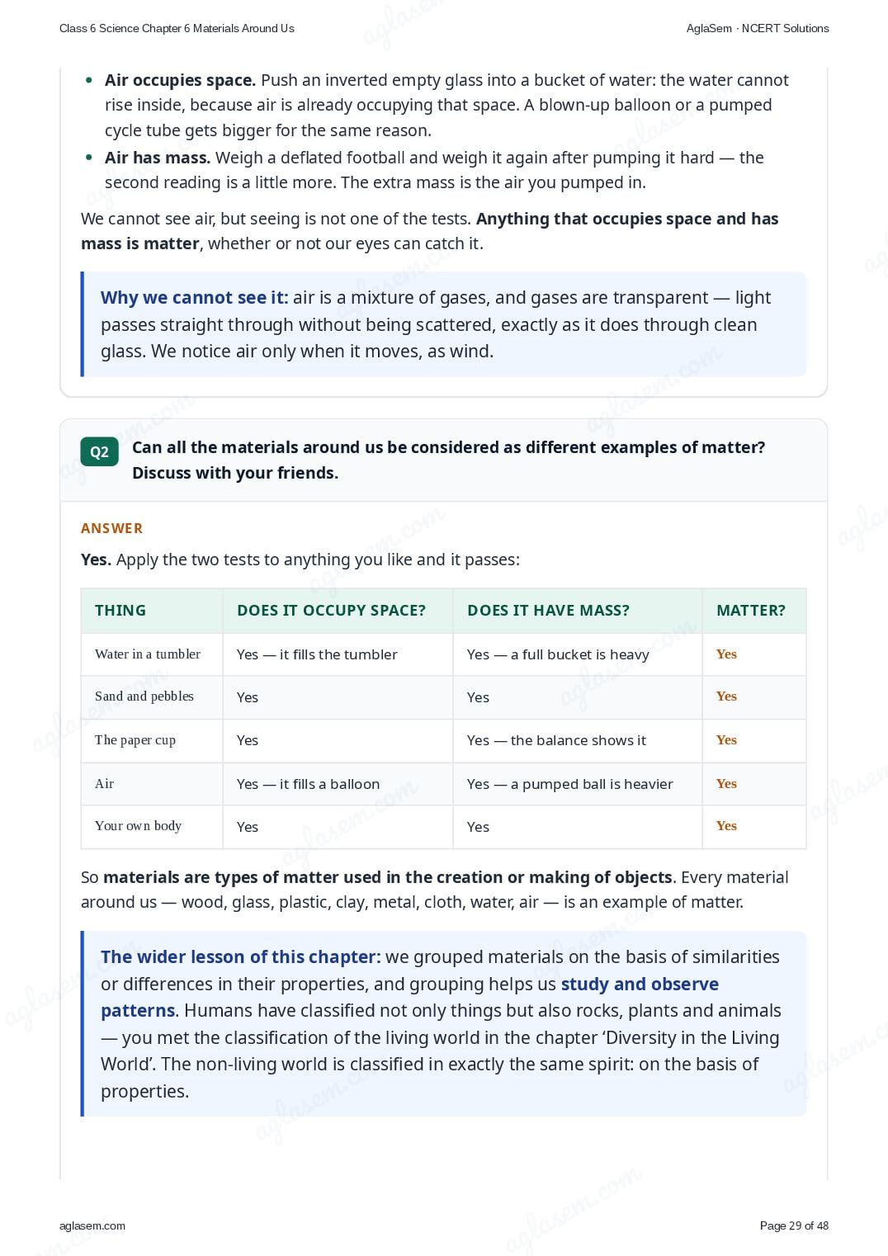This screenshot has width=888, height=1256.
Task: Click 'The wider lesson of this chapter:' heading
Action: click(x=241, y=957)
